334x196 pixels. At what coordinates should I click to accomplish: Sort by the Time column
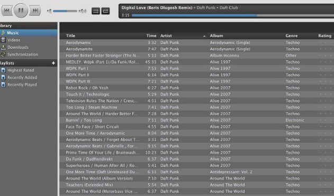pos(151,35)
